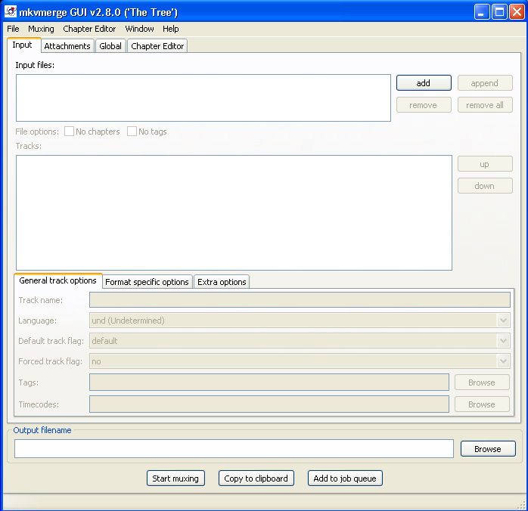Click the append button
This screenshot has width=528, height=511.
coord(485,83)
